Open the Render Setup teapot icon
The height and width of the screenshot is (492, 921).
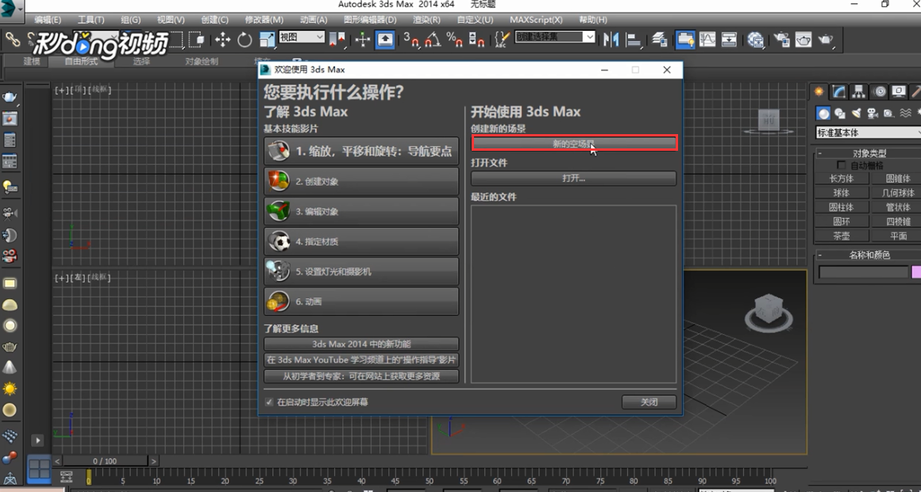pyautogui.click(x=782, y=40)
